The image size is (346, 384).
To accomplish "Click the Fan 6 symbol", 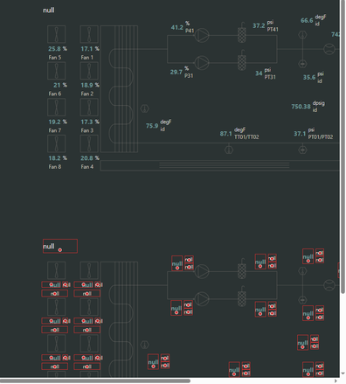I will (x=56, y=71).
